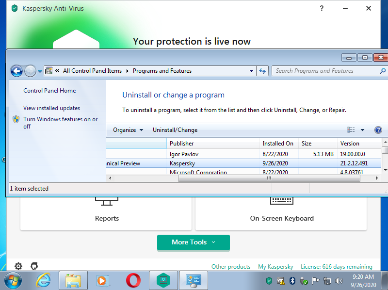Open Windows Start menu
This screenshot has width=388, height=290.
click(x=13, y=281)
